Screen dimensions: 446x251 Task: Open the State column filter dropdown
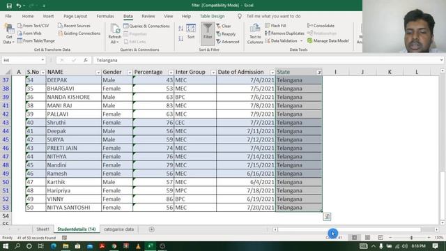[x=319, y=73]
